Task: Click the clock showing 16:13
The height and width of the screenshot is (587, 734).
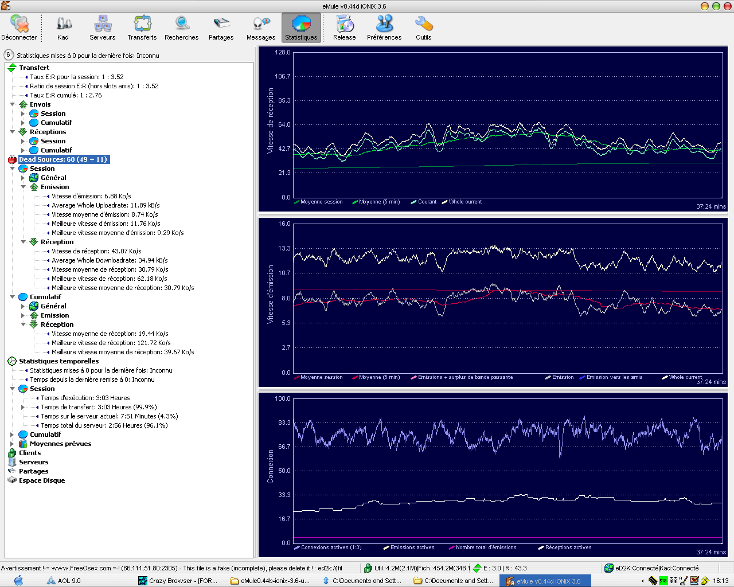Action: tap(721, 581)
